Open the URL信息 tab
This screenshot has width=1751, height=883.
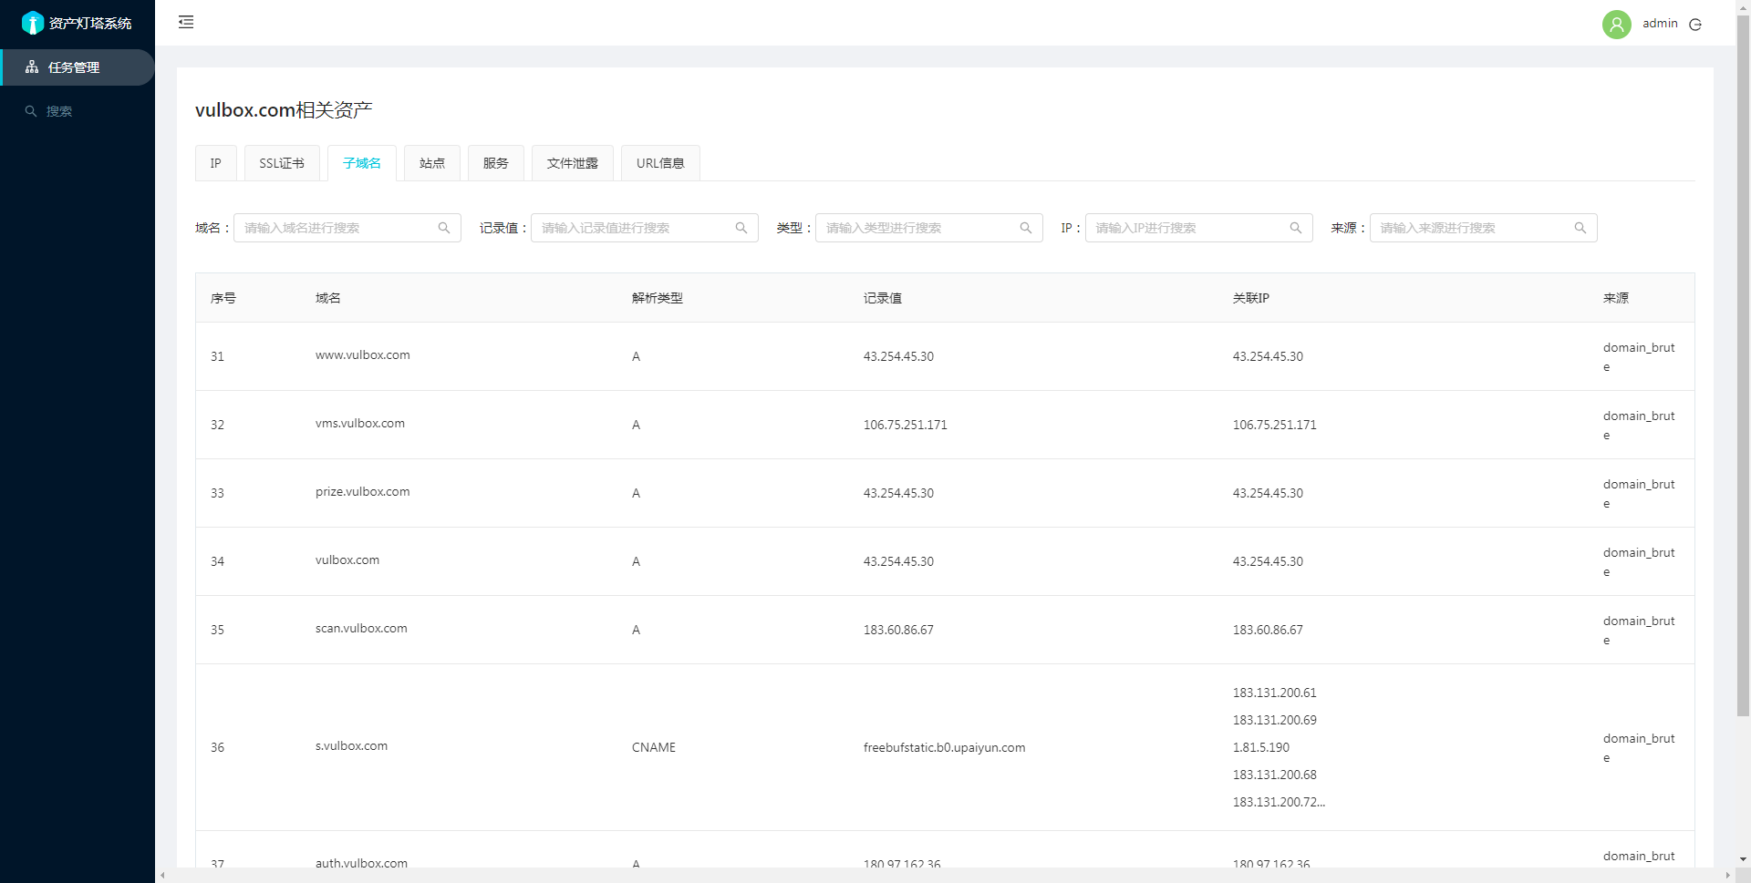[x=660, y=163]
